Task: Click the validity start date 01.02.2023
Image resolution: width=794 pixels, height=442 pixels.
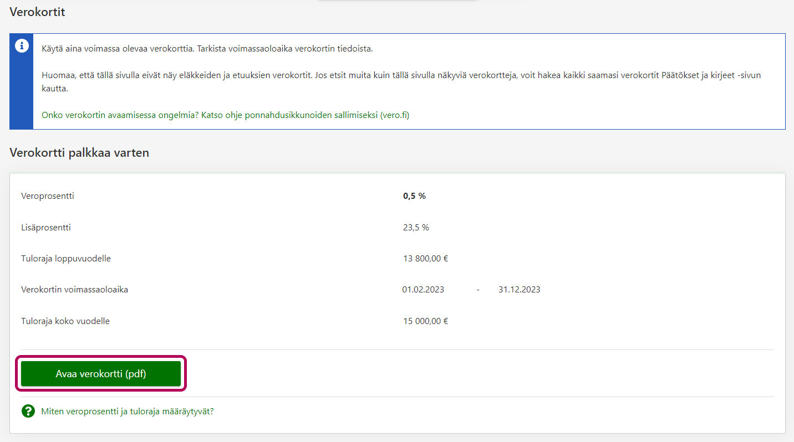Action: coord(423,290)
